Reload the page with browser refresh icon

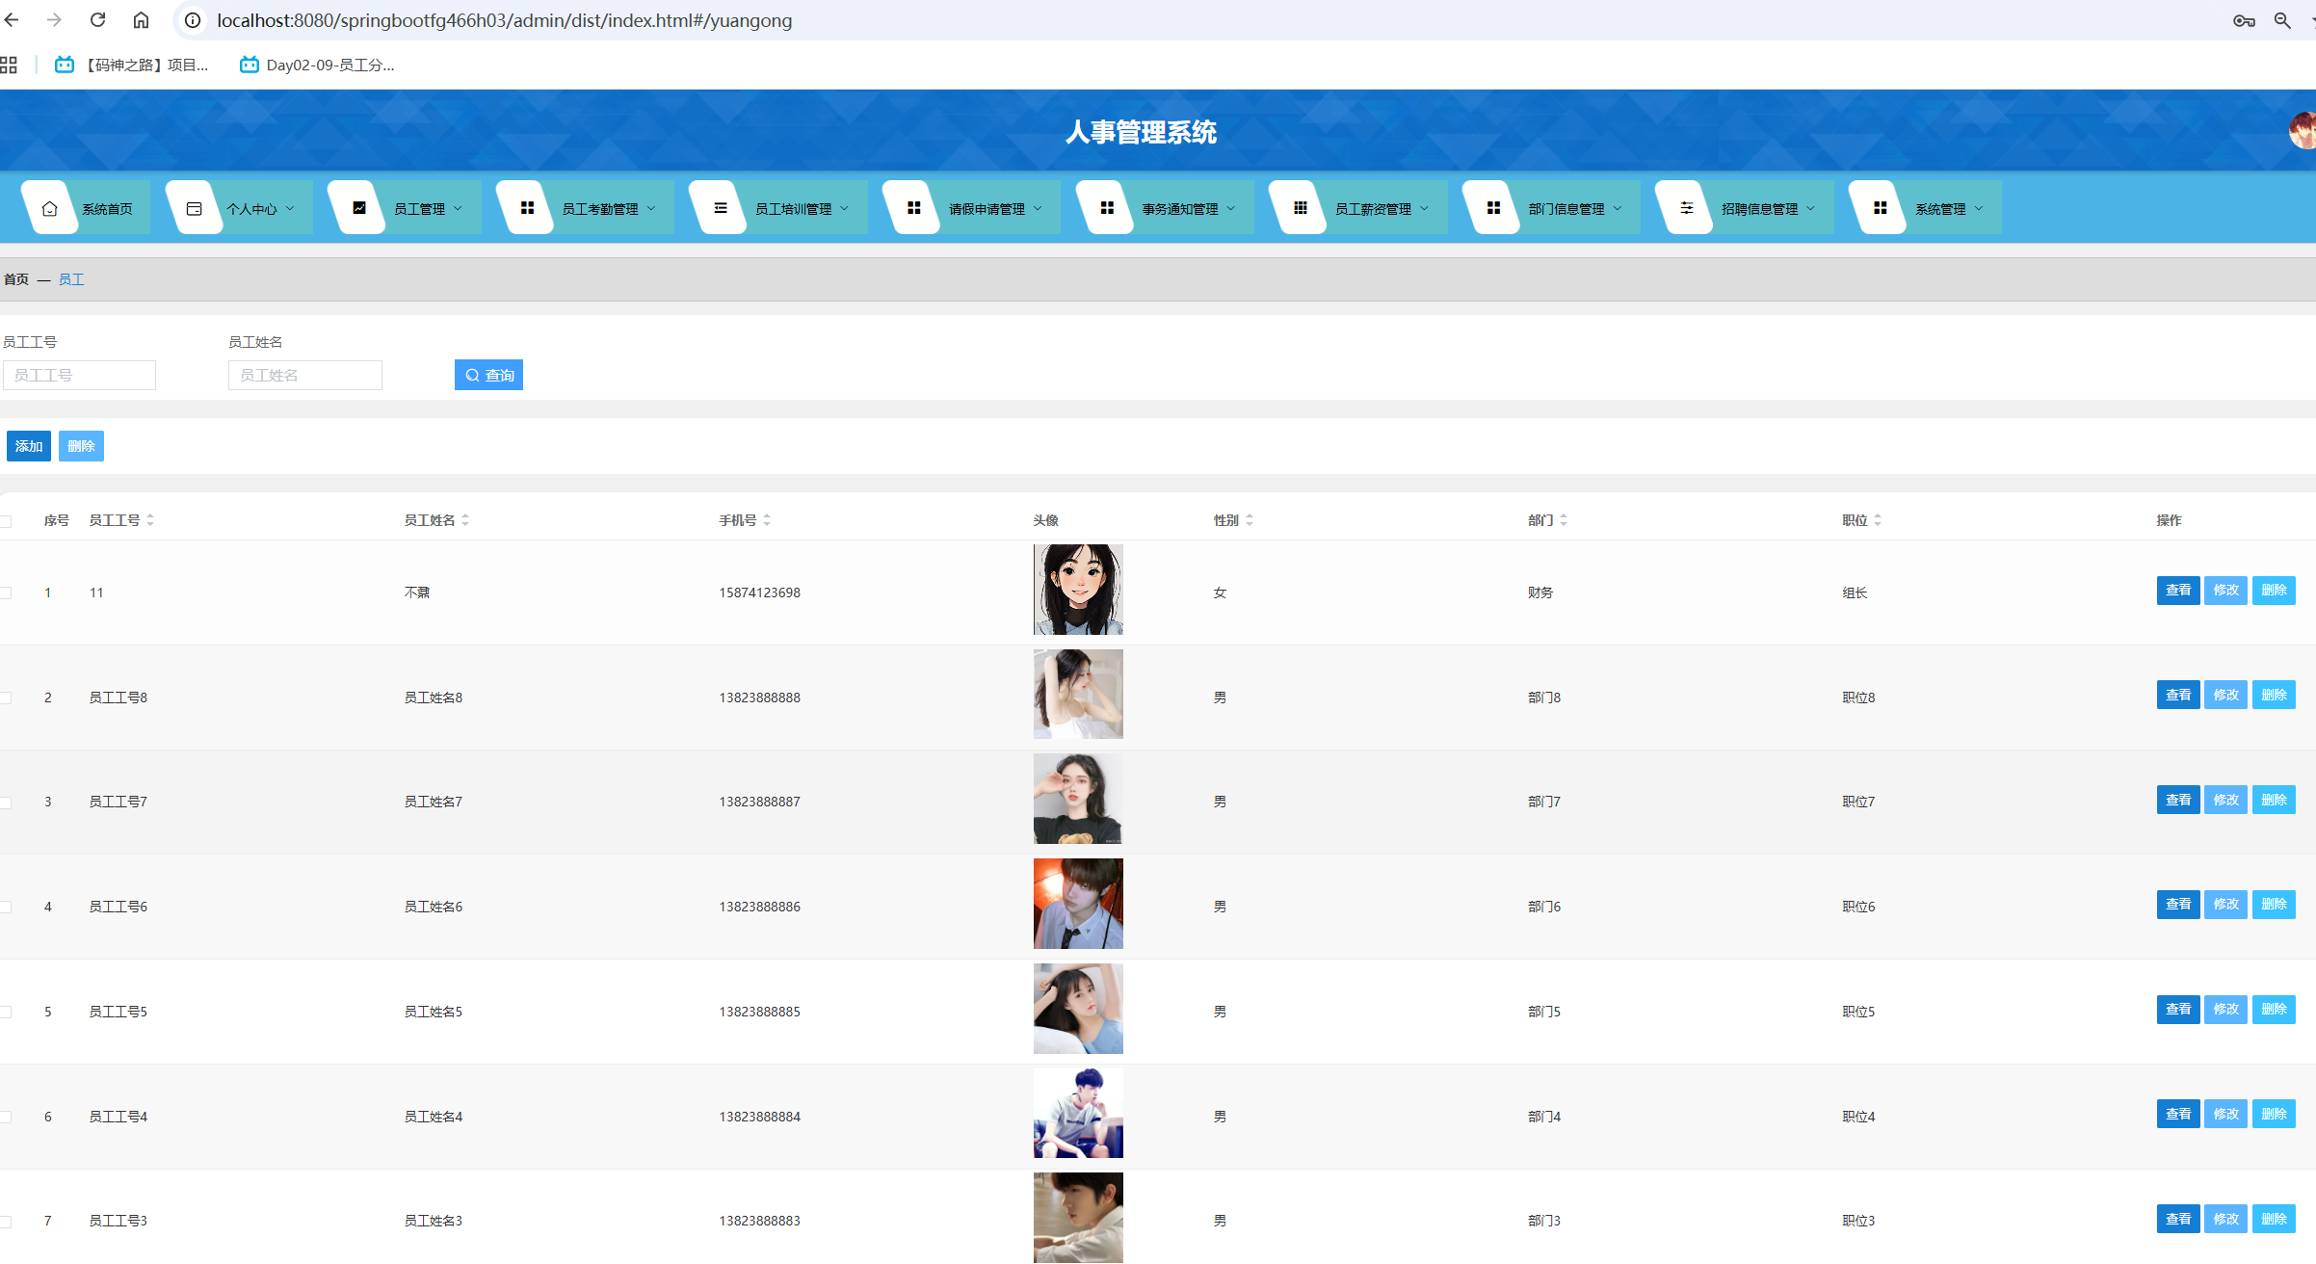97,20
